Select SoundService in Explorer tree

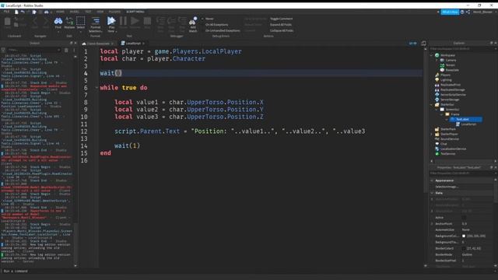[450, 138]
